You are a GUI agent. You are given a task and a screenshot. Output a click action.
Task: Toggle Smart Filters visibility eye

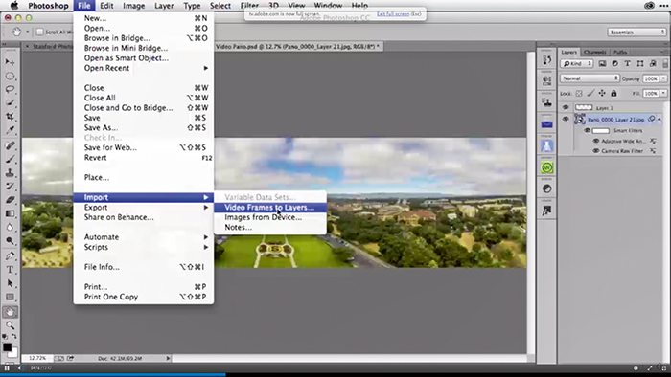[587, 131]
